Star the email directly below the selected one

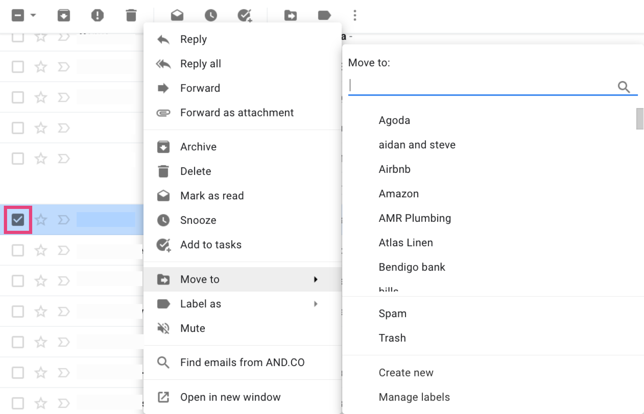click(x=41, y=250)
